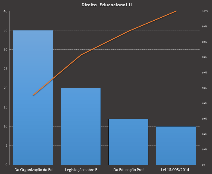Image resolution: width=212 pixels, height=174 pixels.
Task: Click the 100% label on right axis
Action: 205,11
